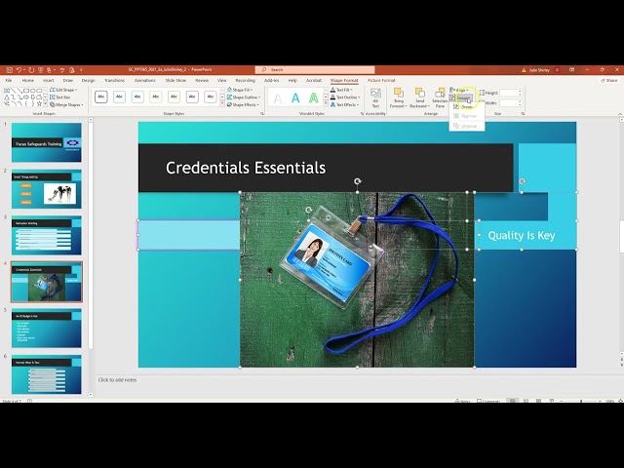Open the File tab
The height and width of the screenshot is (468, 624).
click(9, 80)
